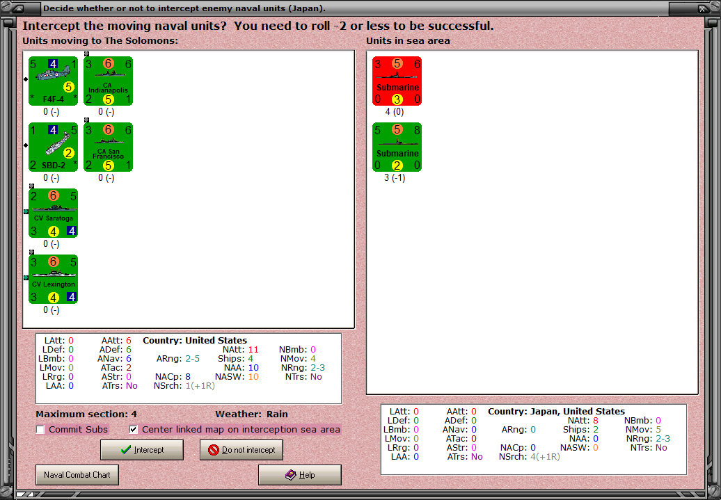Click the 'Ships: 4' stat in US panel

pyautogui.click(x=235, y=358)
